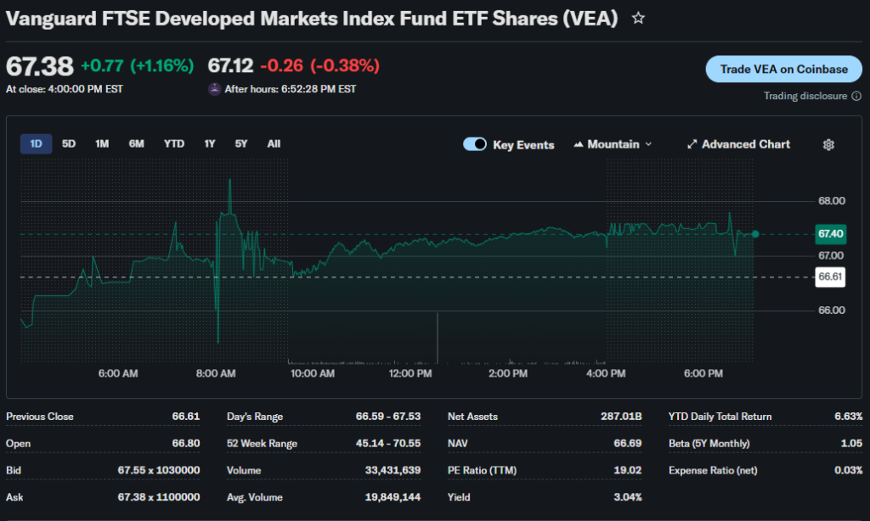Click the info icon beside Trading disclosure

tap(855, 96)
